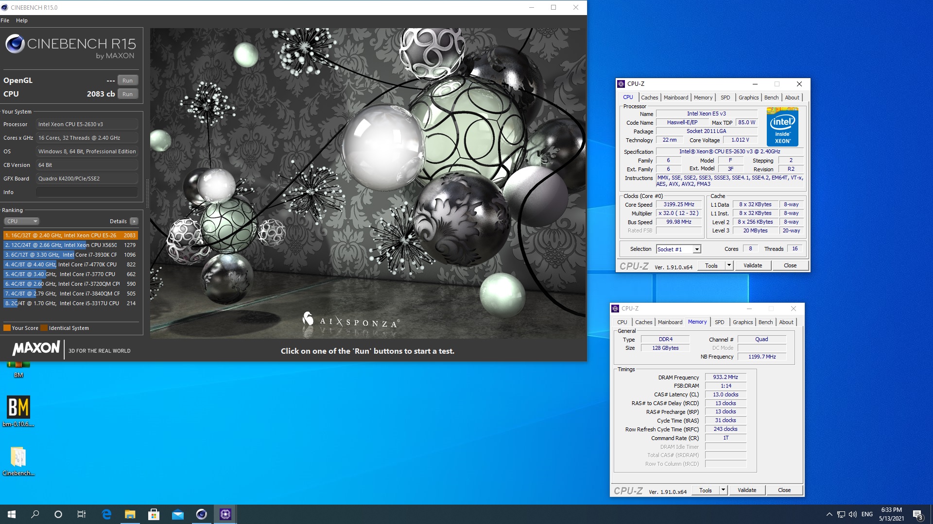Click Validate in upper CPU-Z window
This screenshot has width=933, height=524.
pos(753,265)
